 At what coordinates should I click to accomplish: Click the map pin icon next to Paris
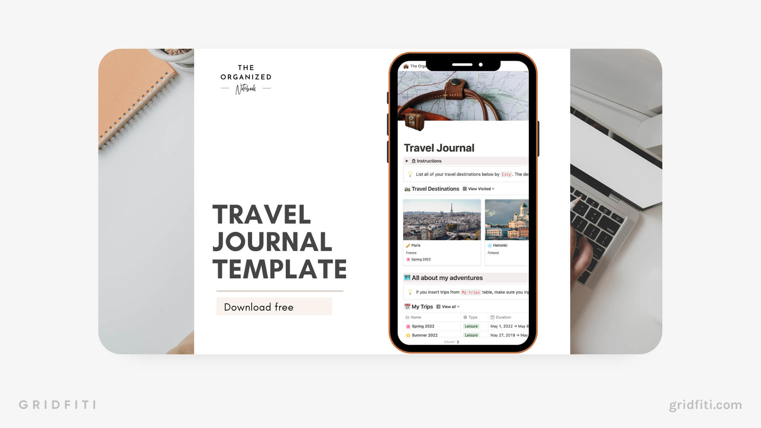(408, 245)
